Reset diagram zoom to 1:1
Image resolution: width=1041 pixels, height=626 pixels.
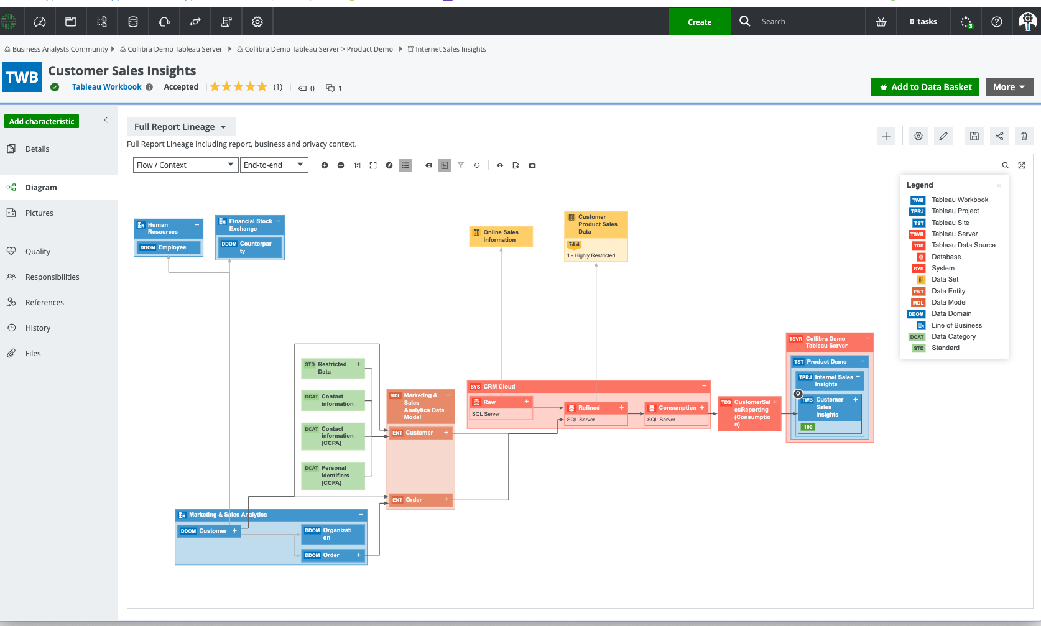[x=357, y=165]
